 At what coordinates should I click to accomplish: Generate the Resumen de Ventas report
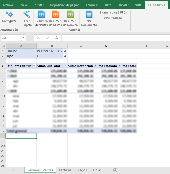pos(41,14)
